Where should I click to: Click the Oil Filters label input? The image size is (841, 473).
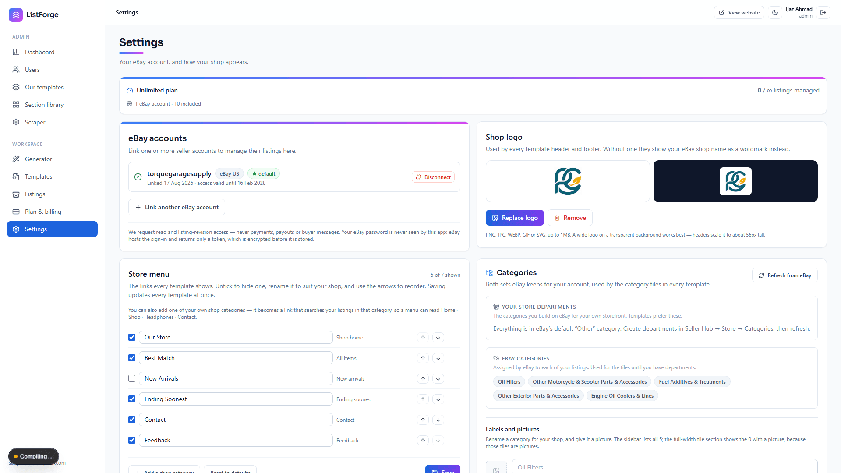664,467
